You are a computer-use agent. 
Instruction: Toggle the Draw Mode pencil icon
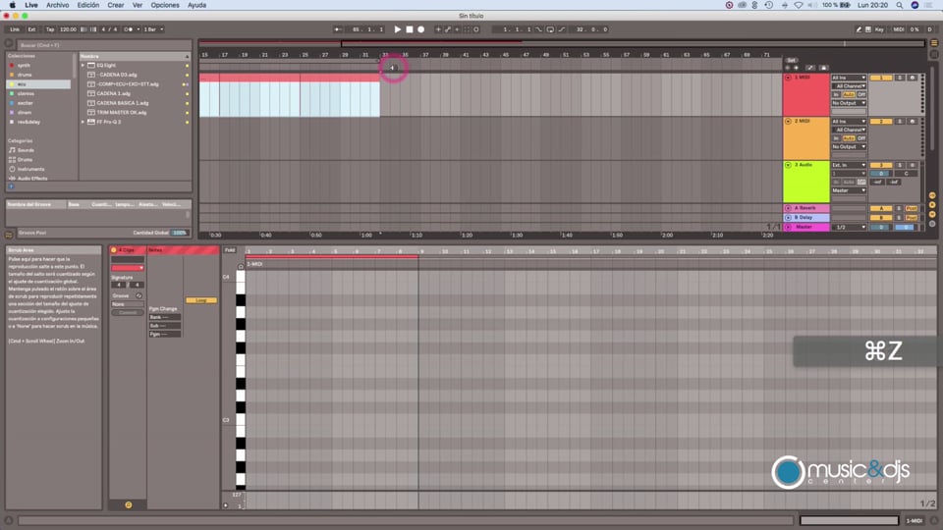point(859,28)
